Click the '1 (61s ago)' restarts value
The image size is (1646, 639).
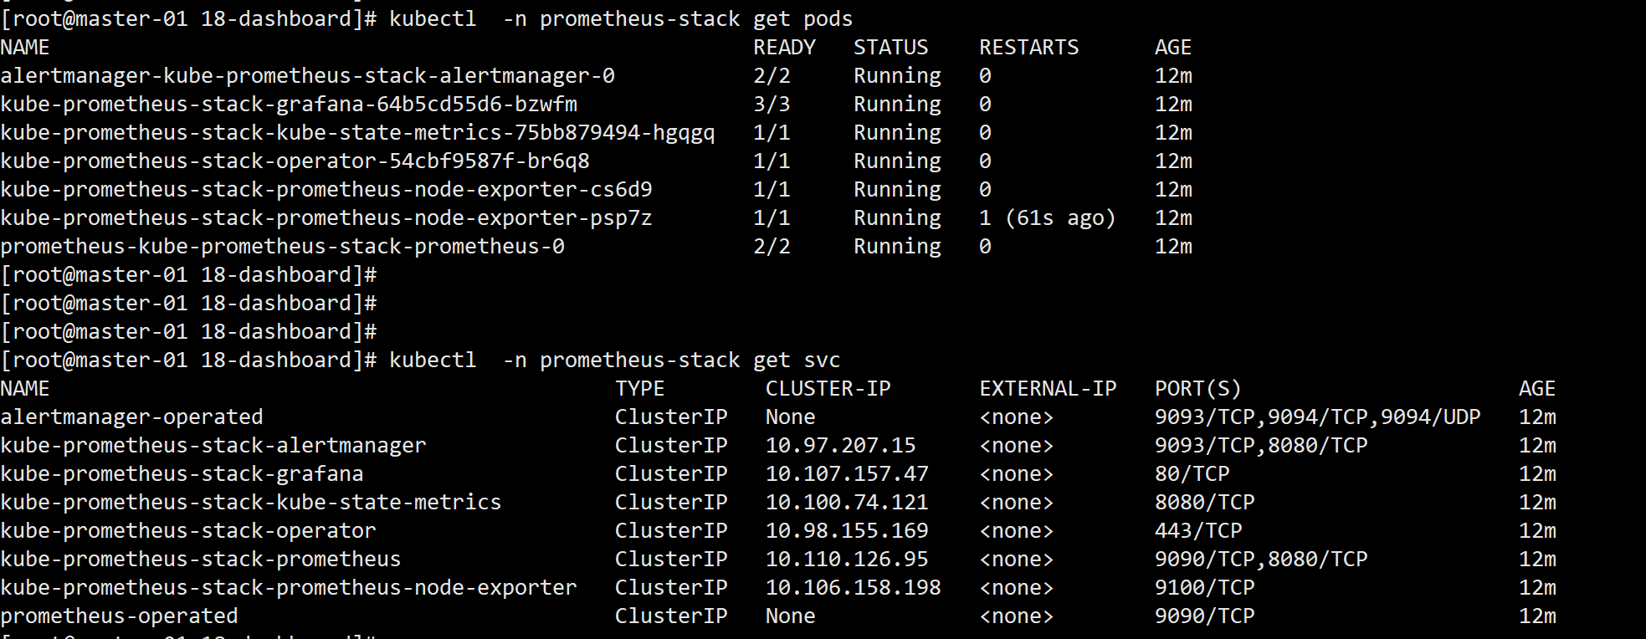[x=1048, y=218]
